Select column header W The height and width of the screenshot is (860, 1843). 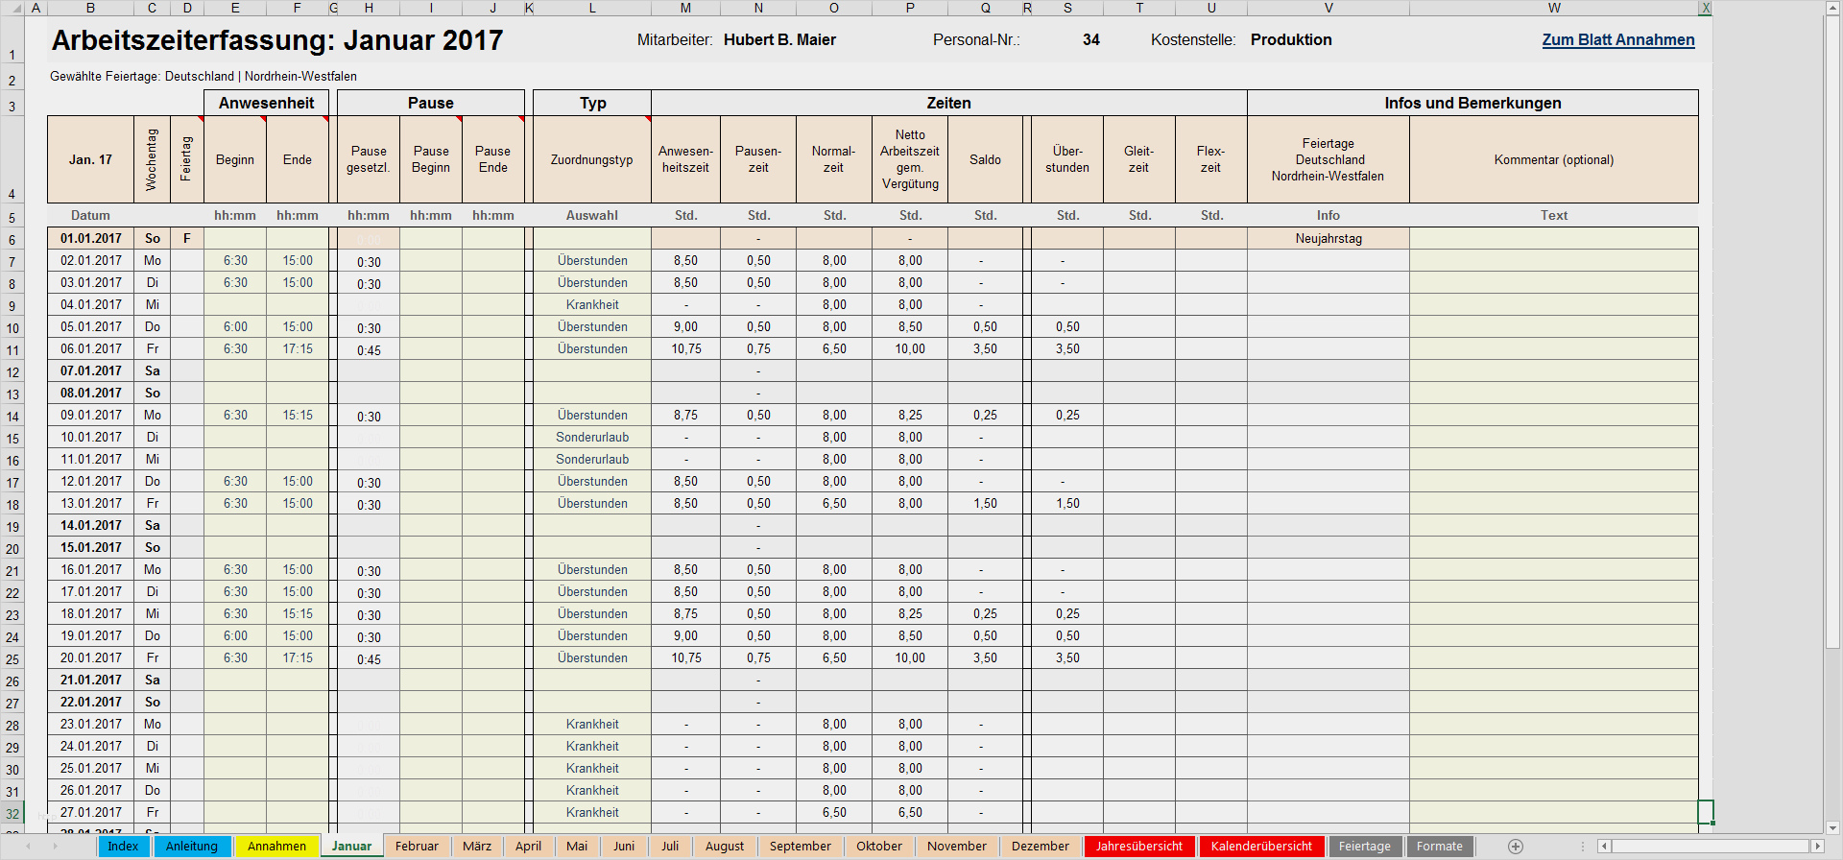(x=1553, y=8)
